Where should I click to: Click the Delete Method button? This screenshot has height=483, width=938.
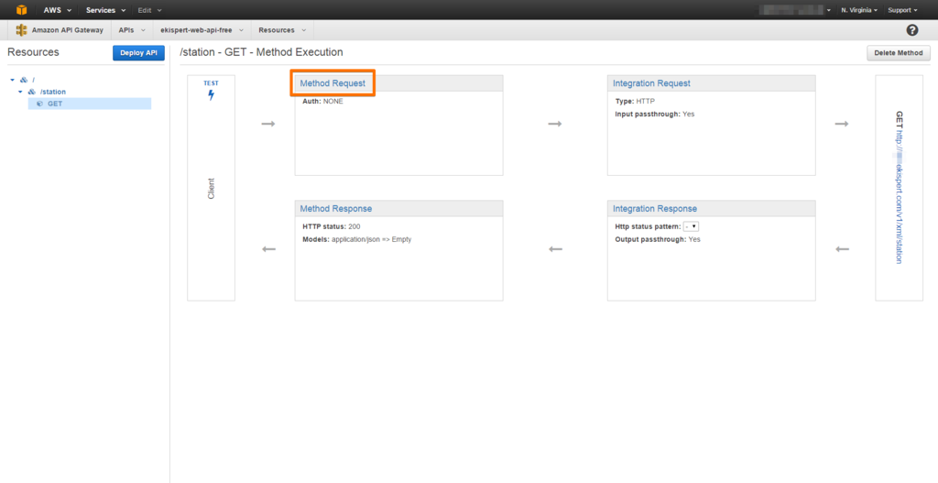898,53
